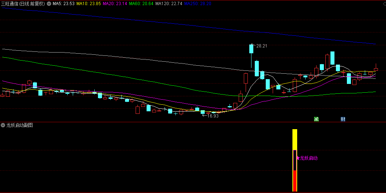
Task: Select the MA20: 23.14 value
Action: click(x=115, y=4)
